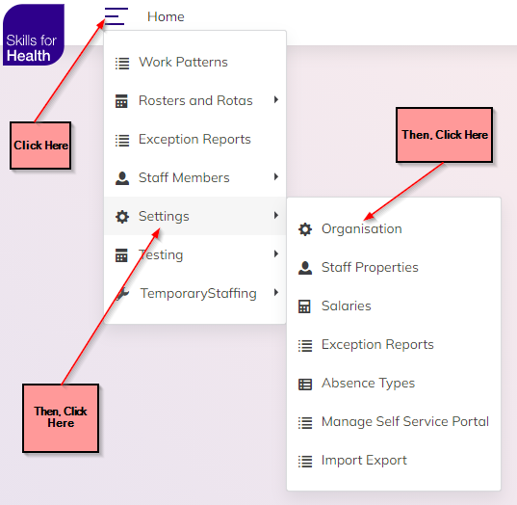Select Exception Reports in Settings submenu

394,345
